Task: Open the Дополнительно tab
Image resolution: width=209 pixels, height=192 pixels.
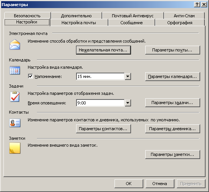Action: coord(76,16)
